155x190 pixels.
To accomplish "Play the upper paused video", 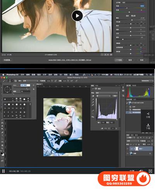I will tap(77, 16).
